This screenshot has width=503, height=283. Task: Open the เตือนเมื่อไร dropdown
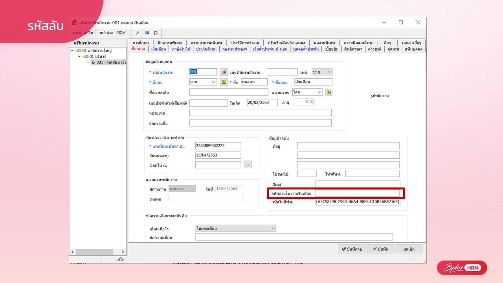point(272,228)
